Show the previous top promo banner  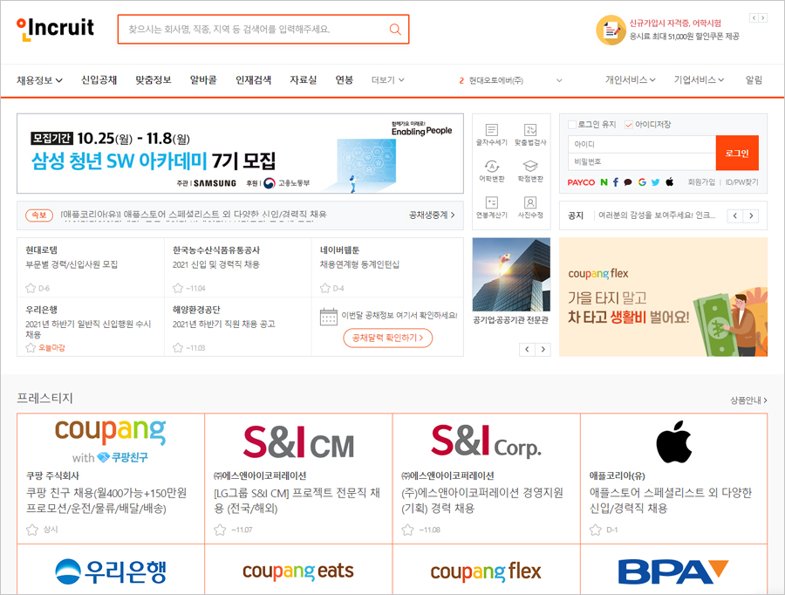tap(754, 18)
